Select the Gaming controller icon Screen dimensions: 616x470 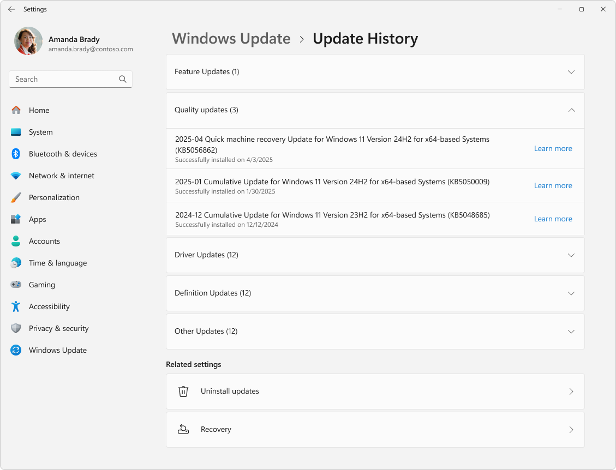tap(16, 285)
